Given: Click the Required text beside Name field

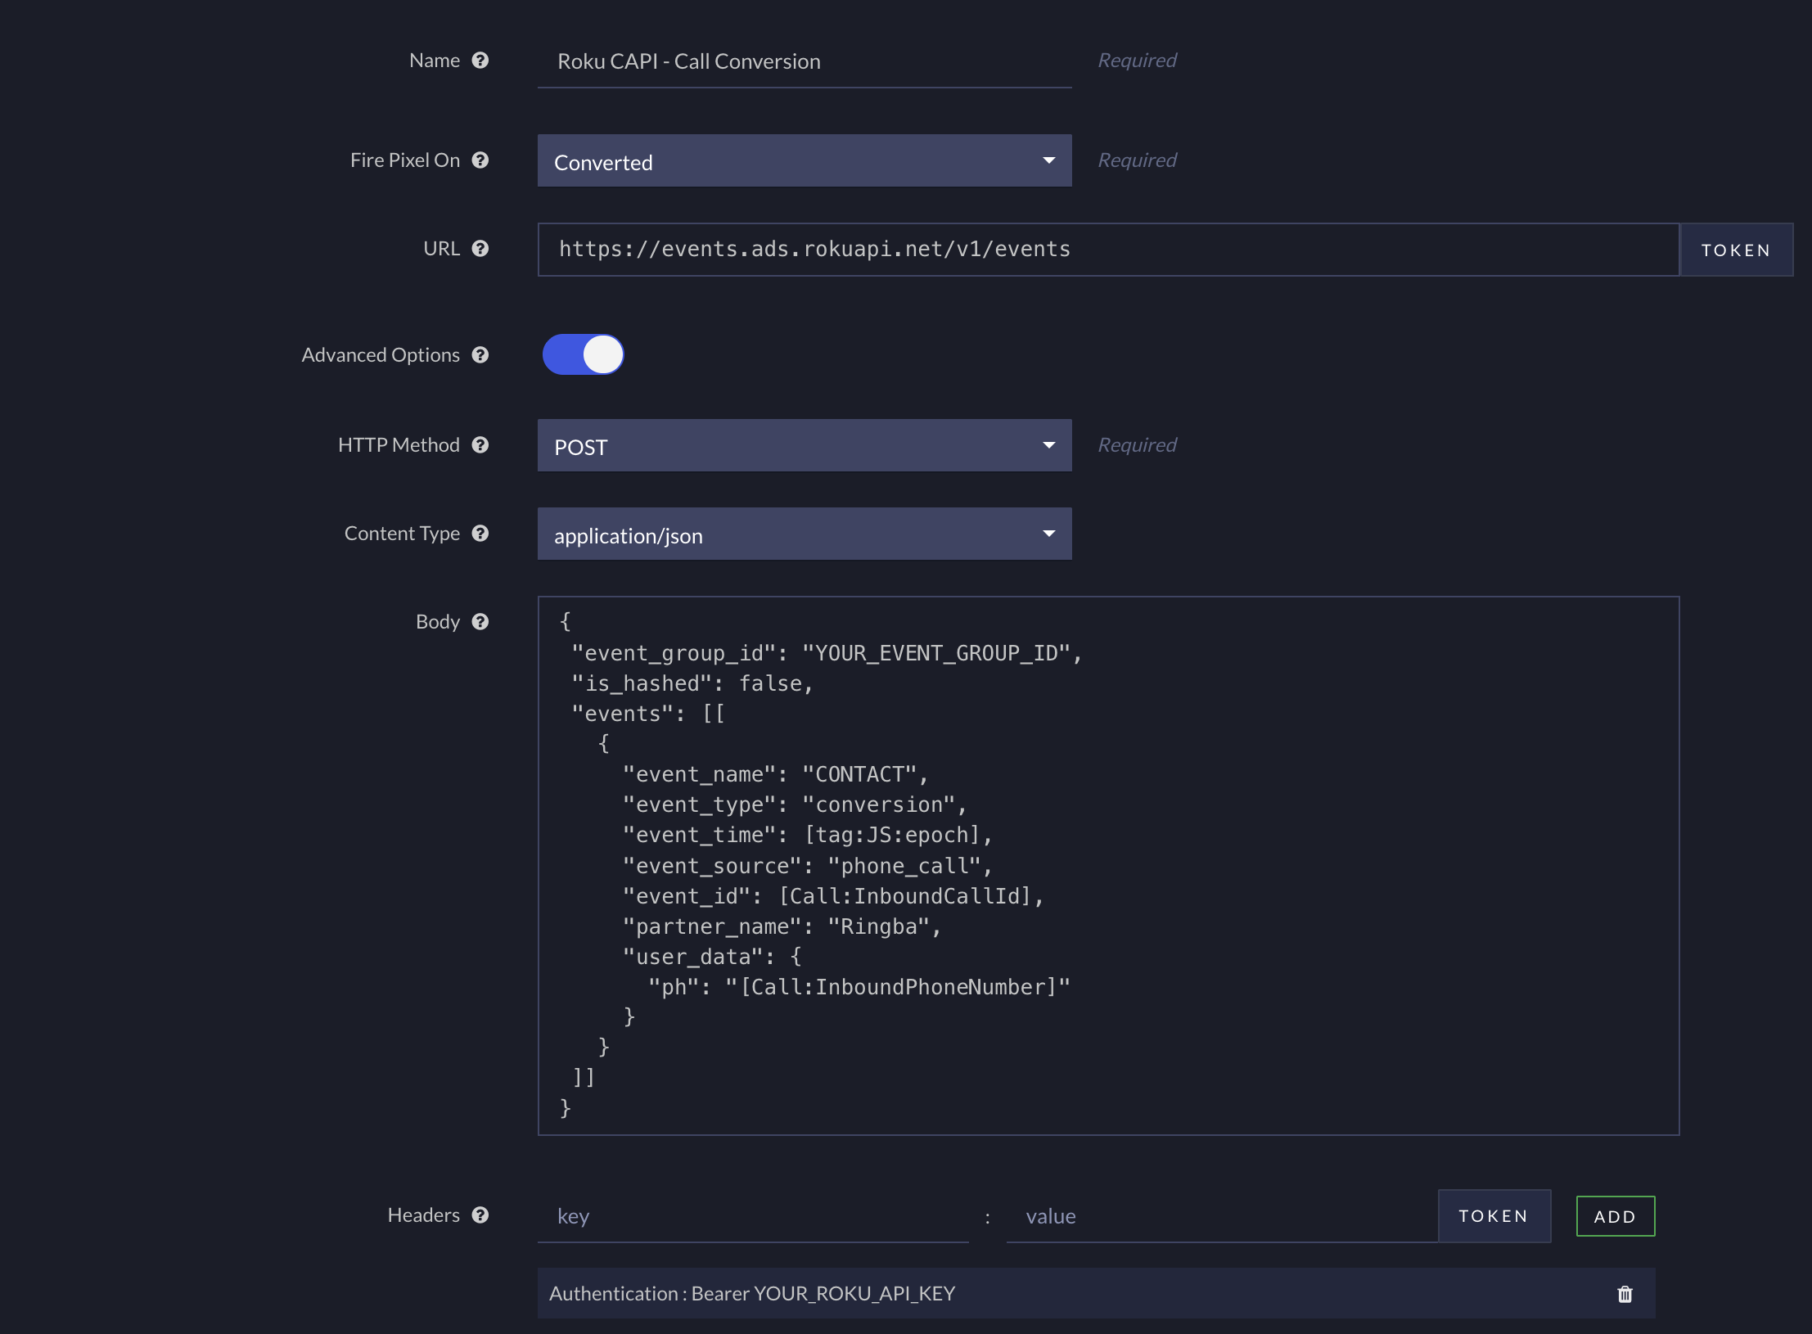Looking at the screenshot, I should point(1137,61).
